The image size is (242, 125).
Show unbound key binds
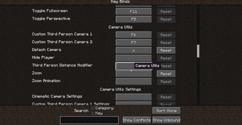coord(166,120)
